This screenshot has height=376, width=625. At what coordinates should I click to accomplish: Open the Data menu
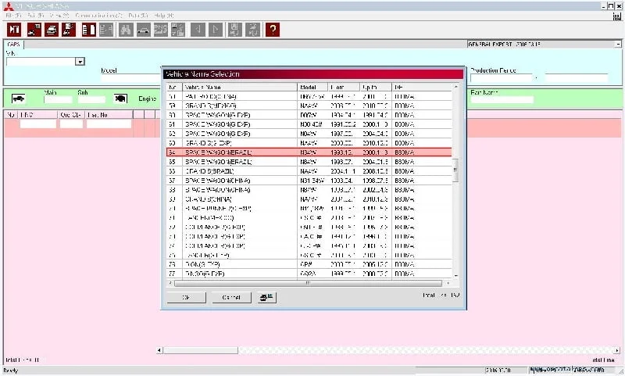point(138,16)
